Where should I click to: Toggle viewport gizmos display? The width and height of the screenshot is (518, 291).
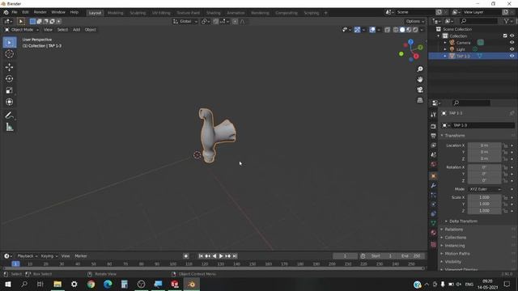pyautogui.click(x=357, y=30)
